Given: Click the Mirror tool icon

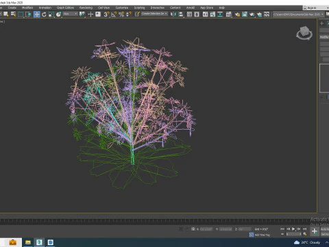Looking at the screenshot, I should pos(173,14).
